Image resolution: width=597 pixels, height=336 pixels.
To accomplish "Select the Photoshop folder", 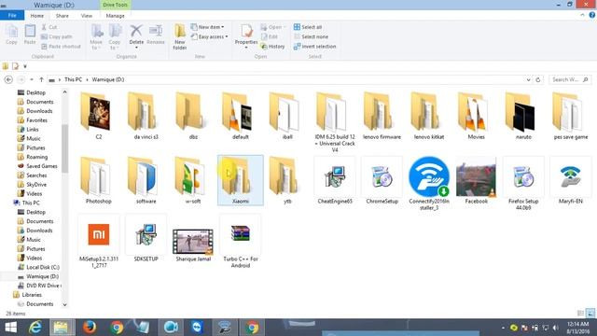I will [98, 180].
